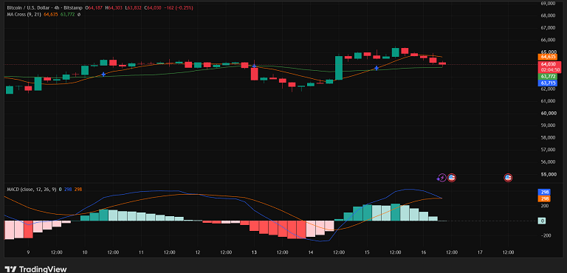
Task: Click red 64,030 last price axis label
Action: pos(549,64)
